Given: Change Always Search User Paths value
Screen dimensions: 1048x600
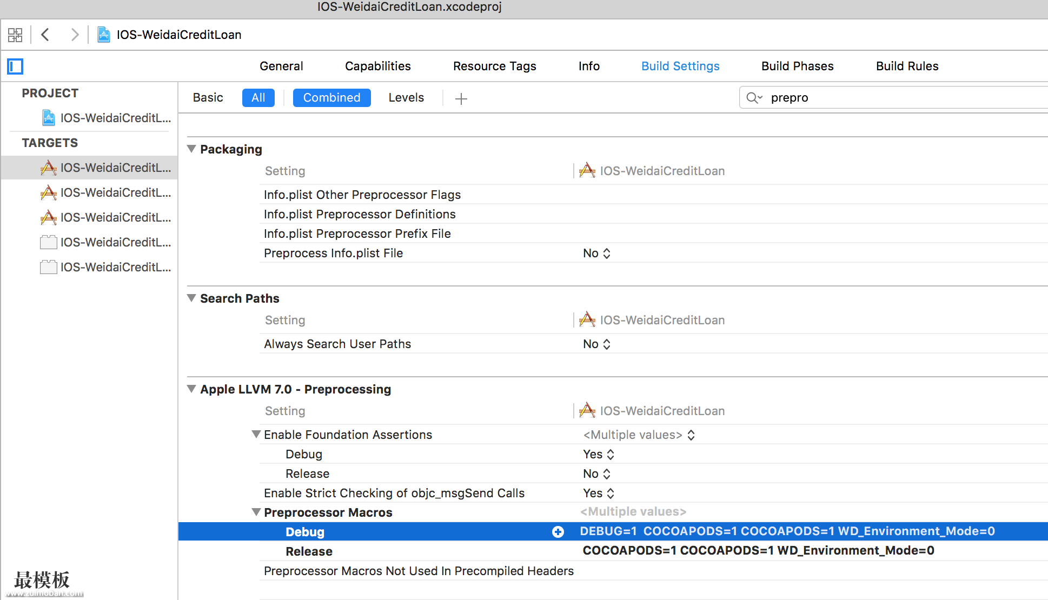Looking at the screenshot, I should coord(597,344).
